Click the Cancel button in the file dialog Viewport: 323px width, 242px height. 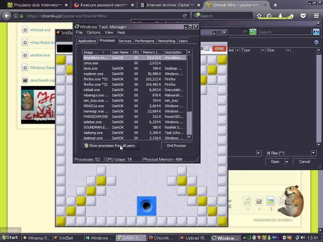(x=304, y=162)
